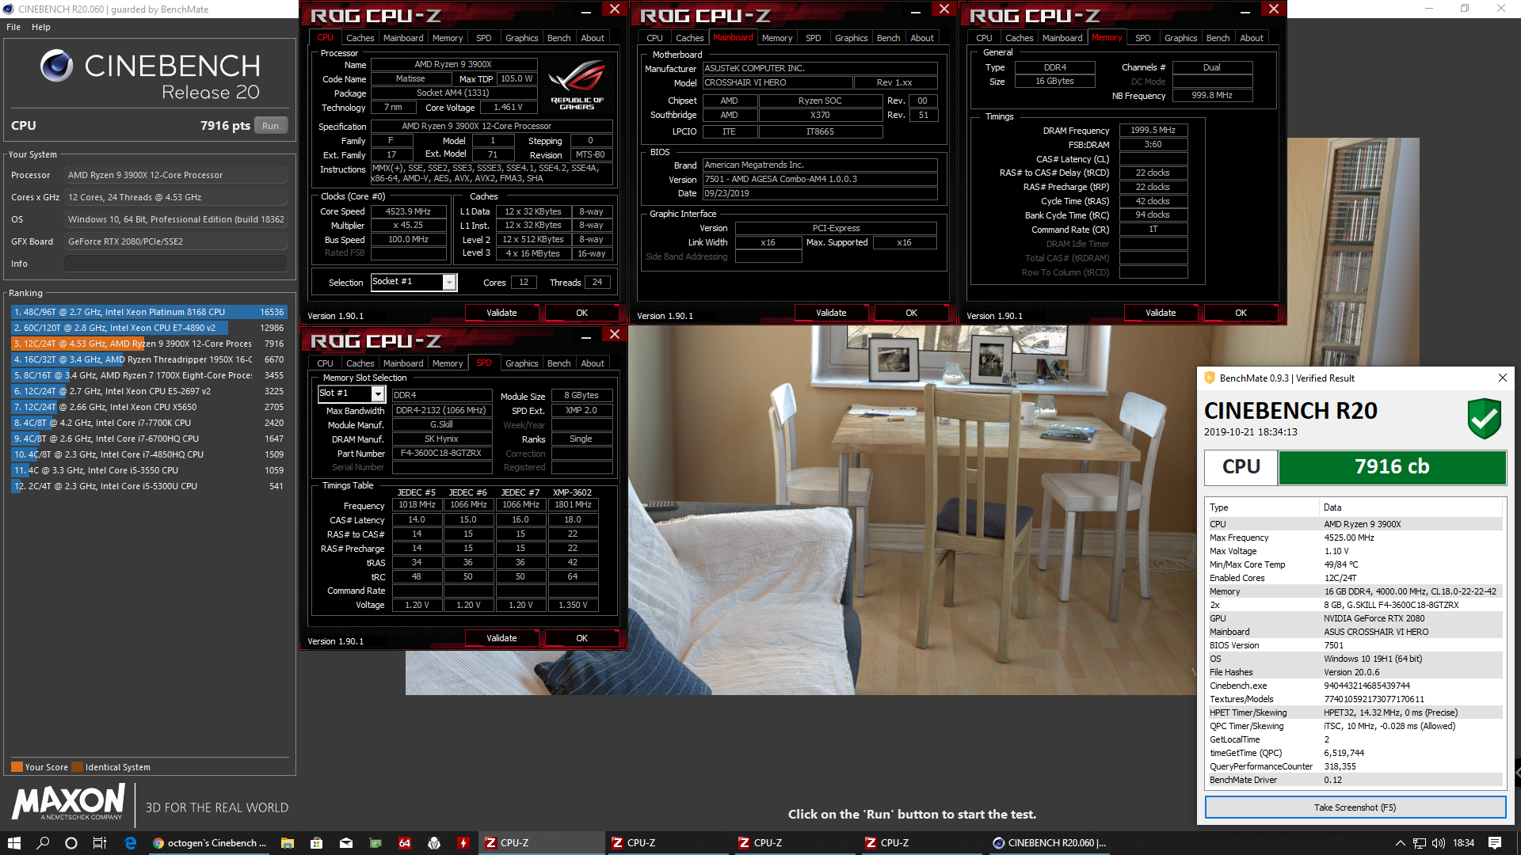Open the Cinebench Help menu

point(41,27)
